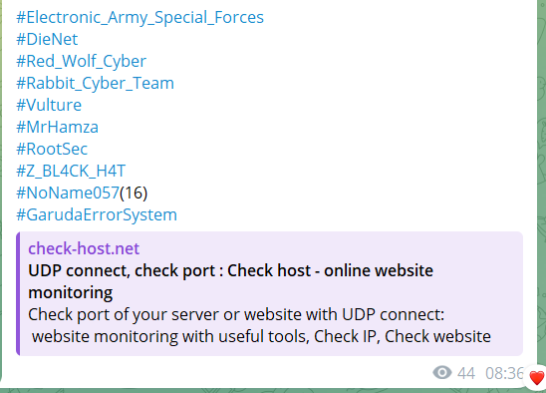Open the check-host.net preview site name

pyautogui.click(x=84, y=248)
